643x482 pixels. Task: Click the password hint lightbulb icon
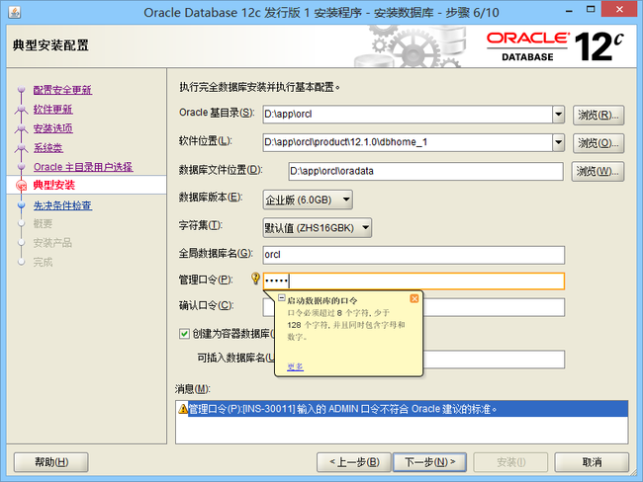click(x=255, y=279)
